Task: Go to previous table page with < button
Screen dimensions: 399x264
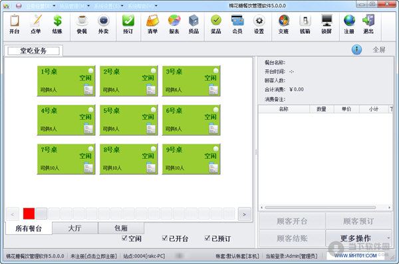Action: pyautogui.click(x=13, y=214)
